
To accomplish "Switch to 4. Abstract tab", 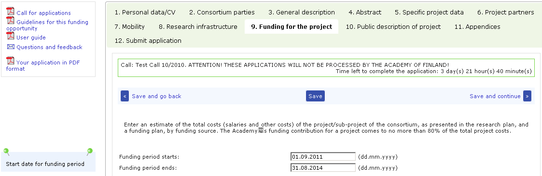I will pos(365,13).
